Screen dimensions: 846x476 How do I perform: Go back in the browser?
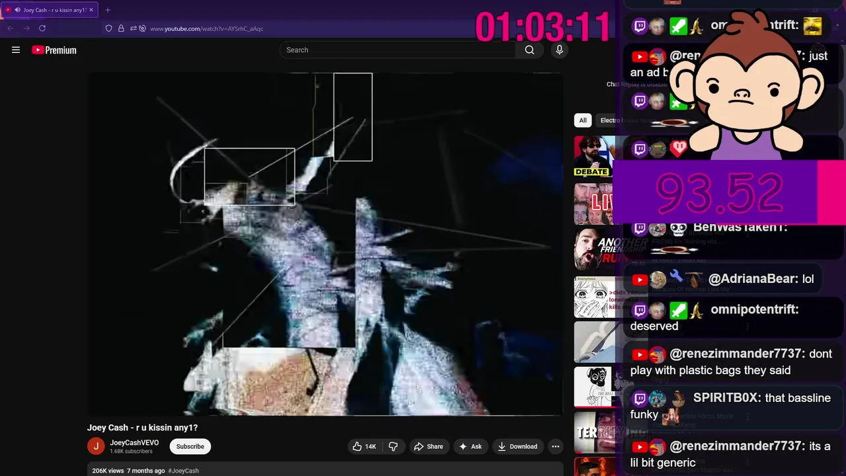coord(11,28)
